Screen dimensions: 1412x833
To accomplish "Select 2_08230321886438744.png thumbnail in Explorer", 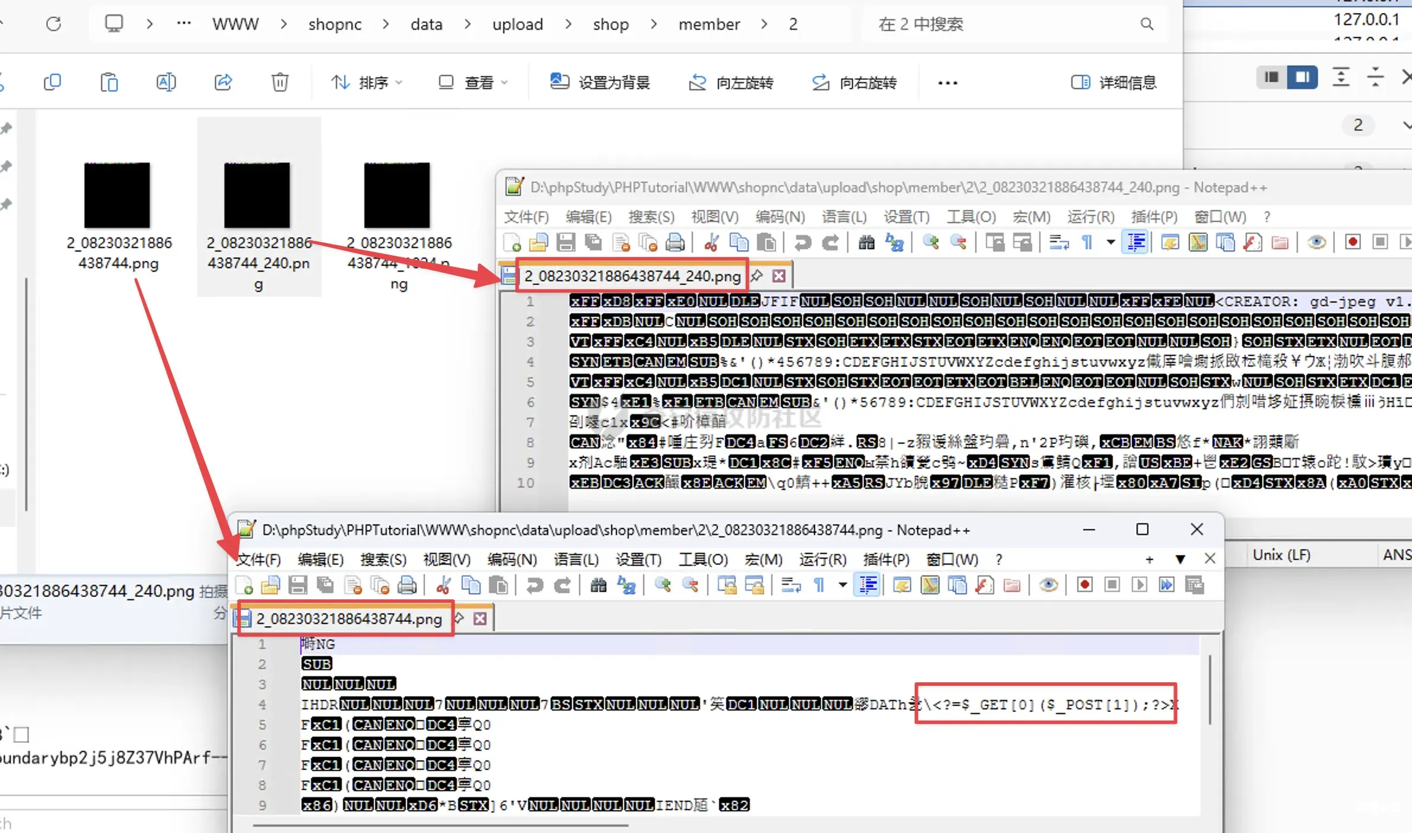I will tap(117, 196).
